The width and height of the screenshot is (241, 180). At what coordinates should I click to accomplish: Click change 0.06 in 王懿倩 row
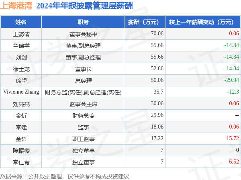tap(234, 33)
